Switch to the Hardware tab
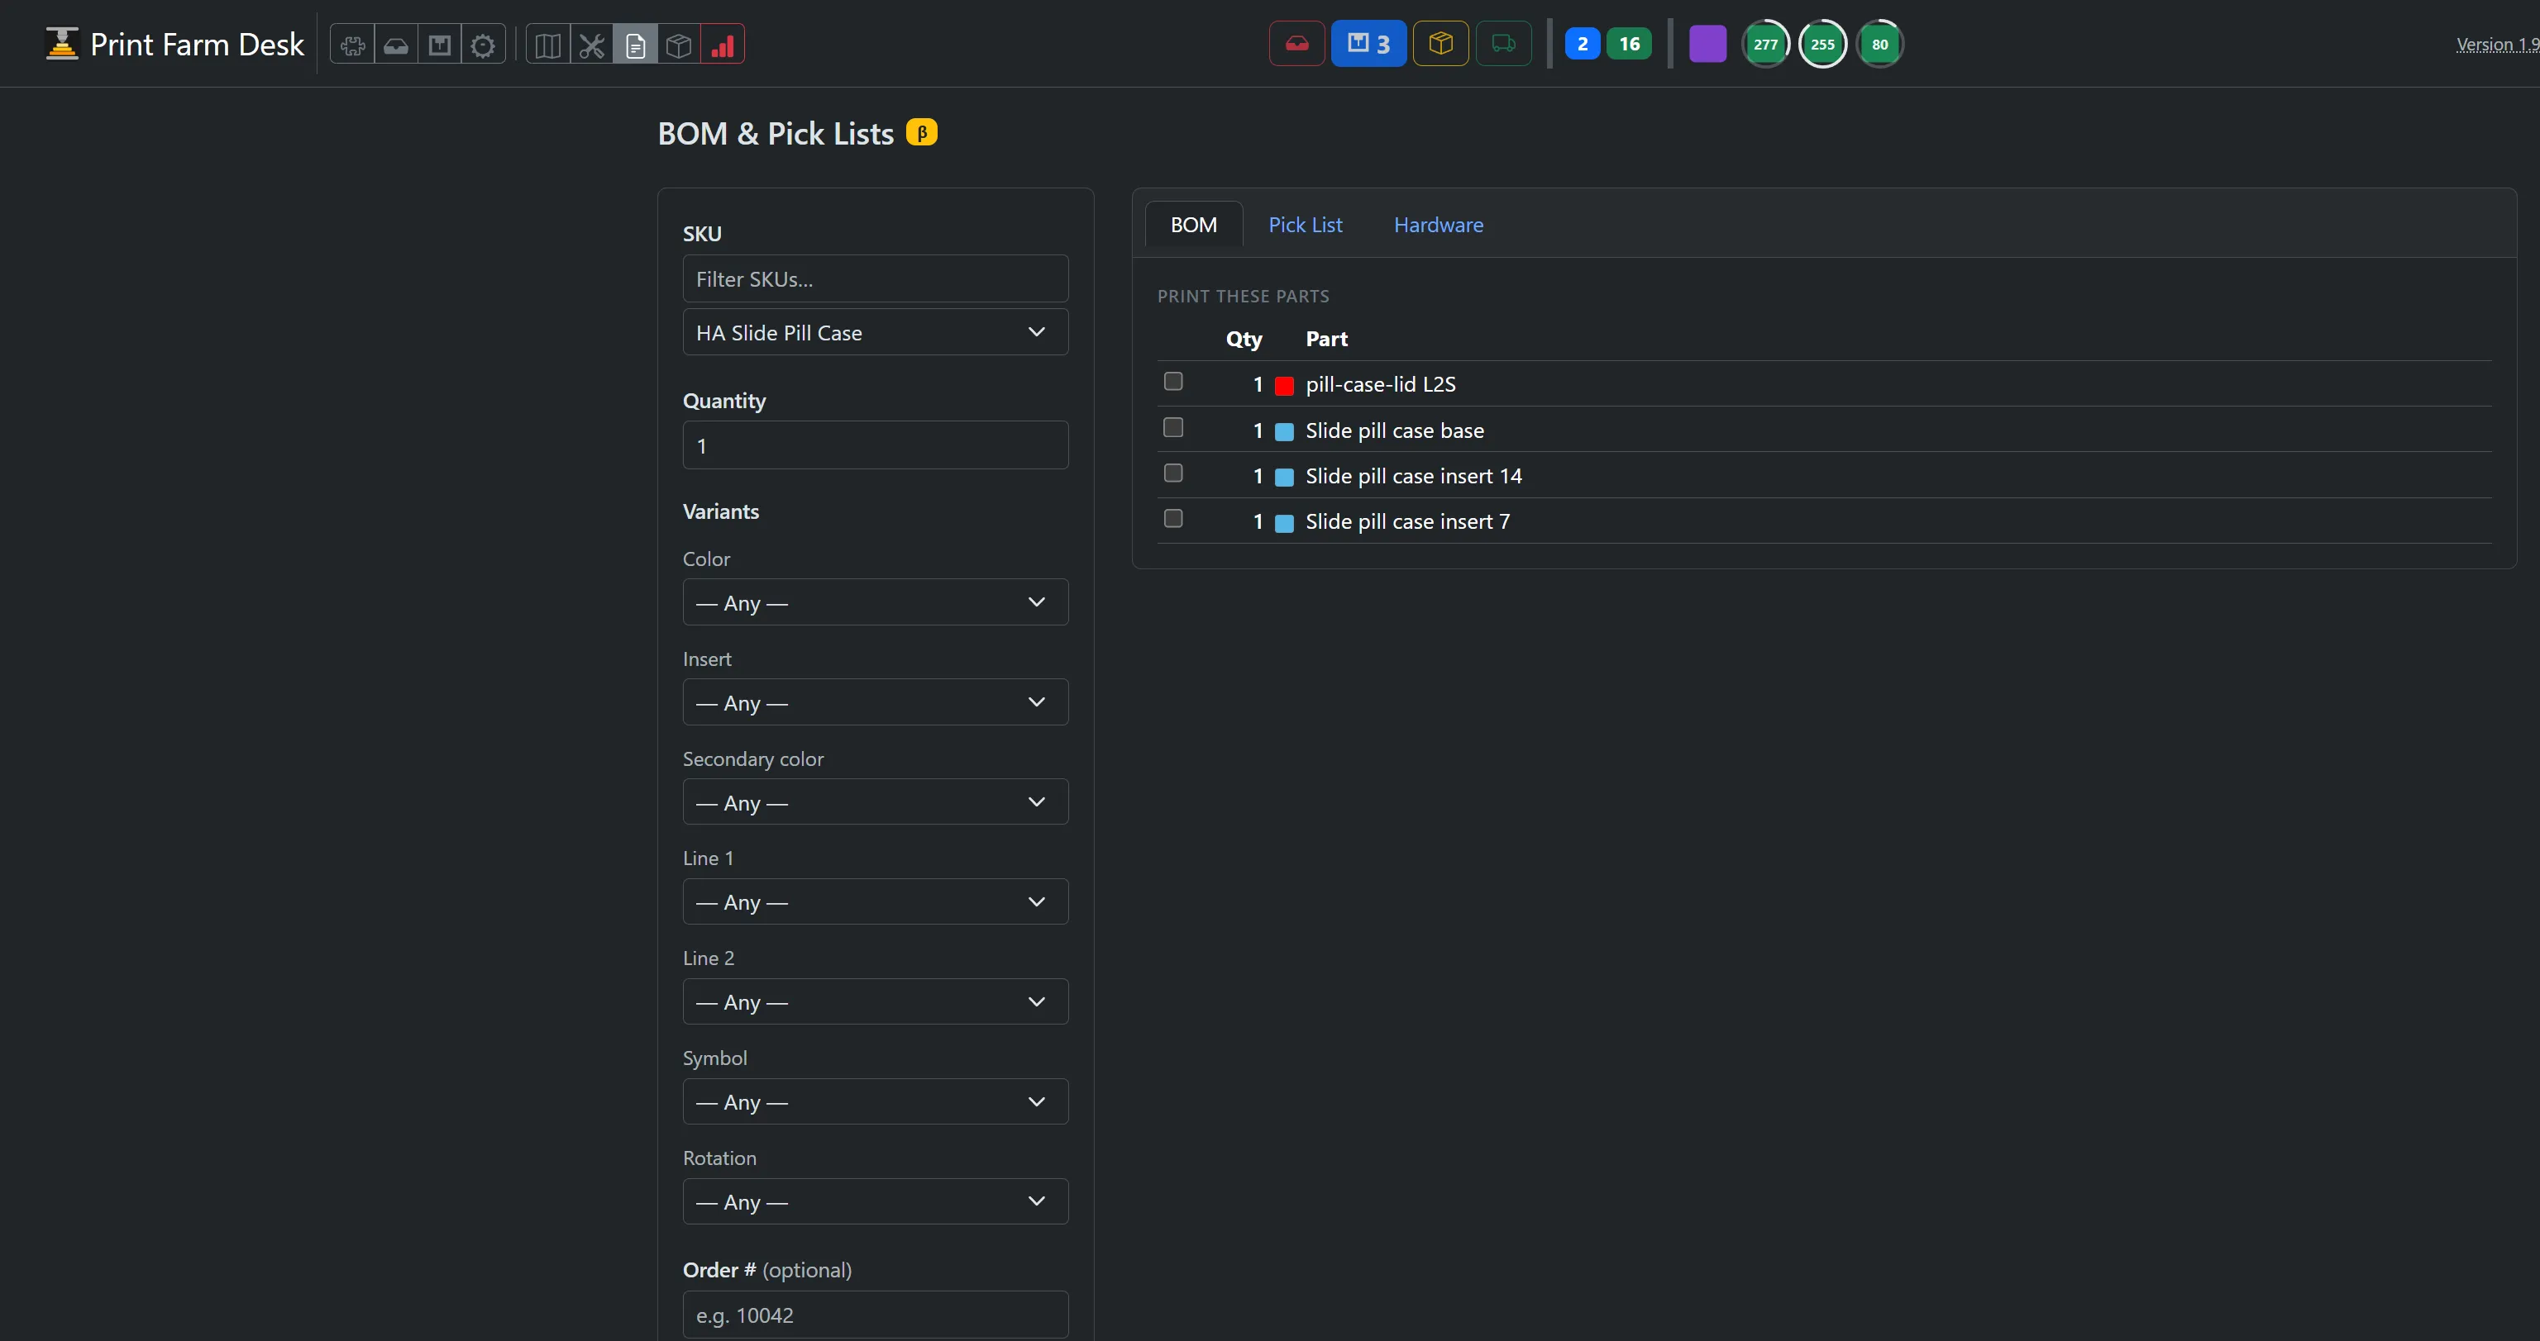The height and width of the screenshot is (1341, 2540). [1438, 225]
